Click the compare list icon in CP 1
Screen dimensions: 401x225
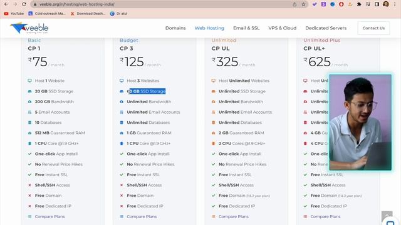click(29, 216)
